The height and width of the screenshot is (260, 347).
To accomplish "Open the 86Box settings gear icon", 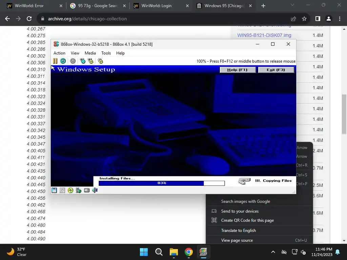I will [x=100, y=61].
